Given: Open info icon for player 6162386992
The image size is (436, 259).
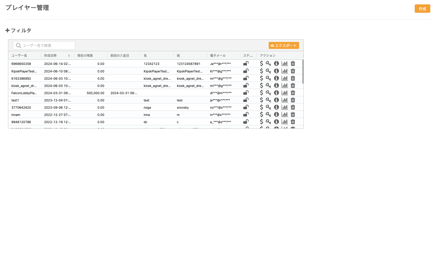Looking at the screenshot, I should 276,78.
